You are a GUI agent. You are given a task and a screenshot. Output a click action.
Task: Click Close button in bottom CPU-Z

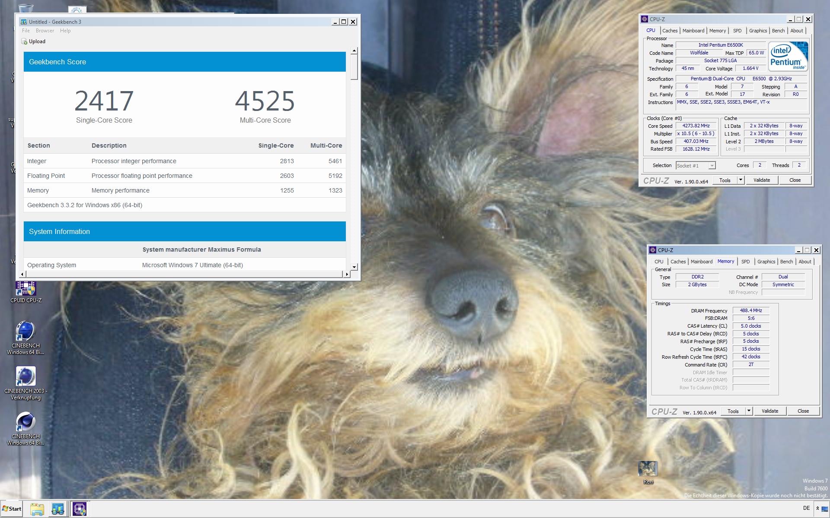[803, 411]
